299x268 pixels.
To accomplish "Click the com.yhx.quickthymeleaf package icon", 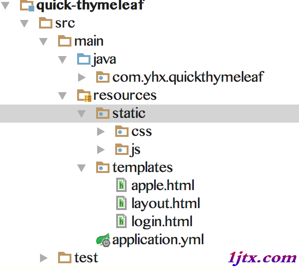I will pyautogui.click(x=102, y=77).
